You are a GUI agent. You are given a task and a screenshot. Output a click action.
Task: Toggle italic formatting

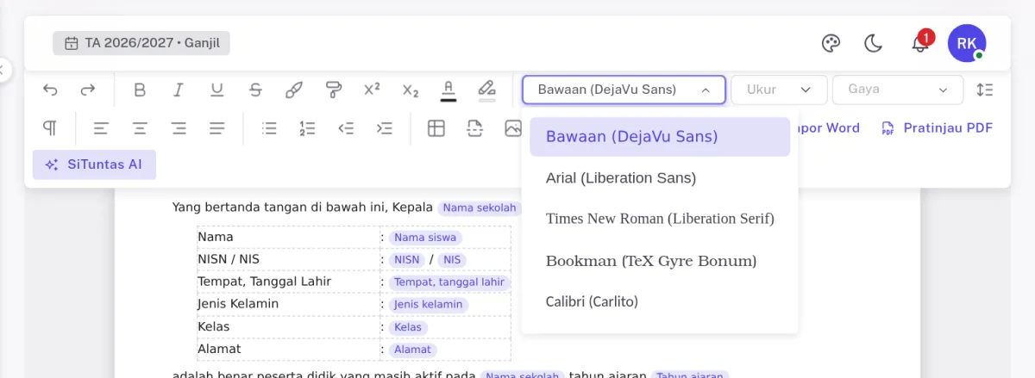click(179, 90)
